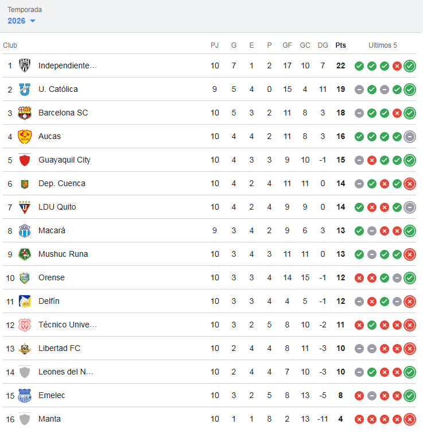Click the Técnico Universitario team name
The width and height of the screenshot is (423, 440).
[x=67, y=325]
